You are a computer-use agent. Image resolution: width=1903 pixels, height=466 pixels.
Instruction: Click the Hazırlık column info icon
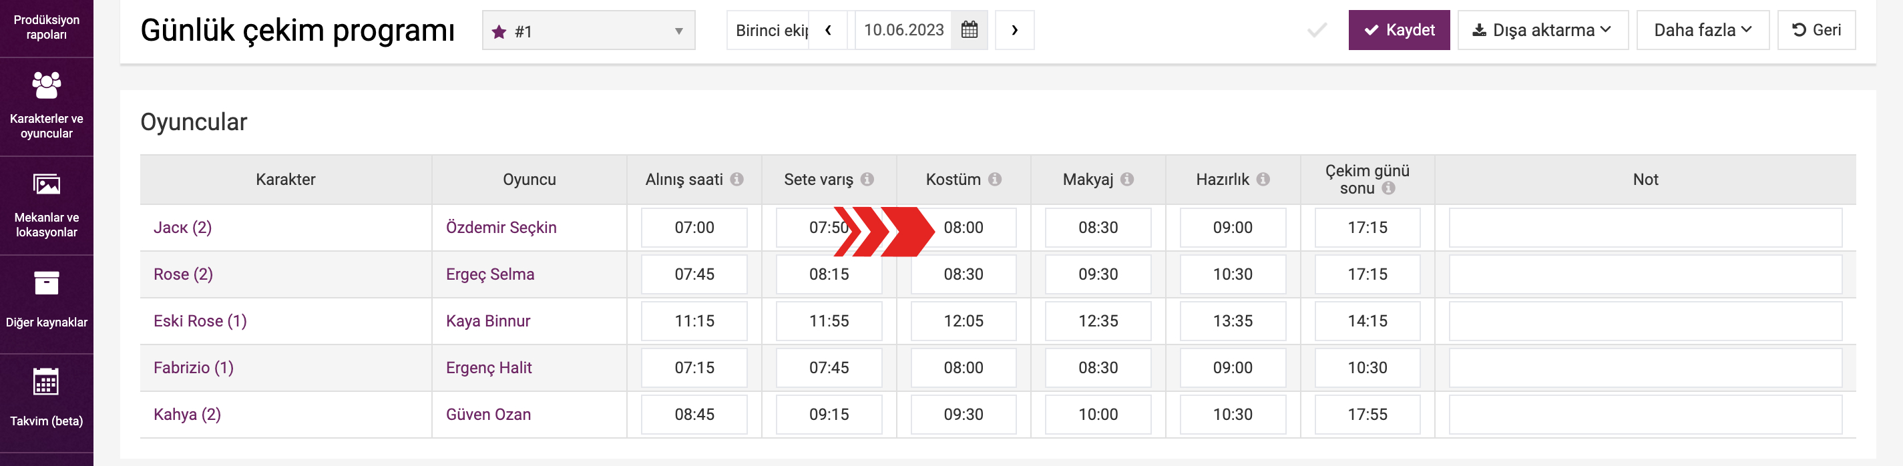click(x=1263, y=180)
